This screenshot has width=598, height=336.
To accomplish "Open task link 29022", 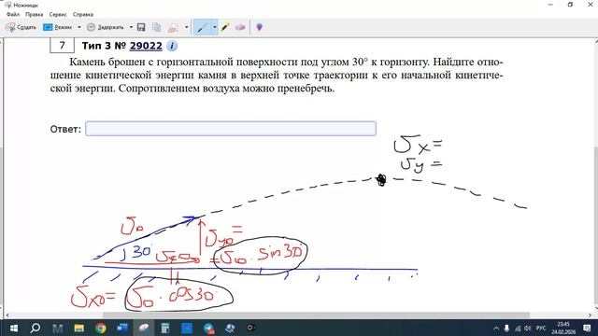I will coord(146,46).
